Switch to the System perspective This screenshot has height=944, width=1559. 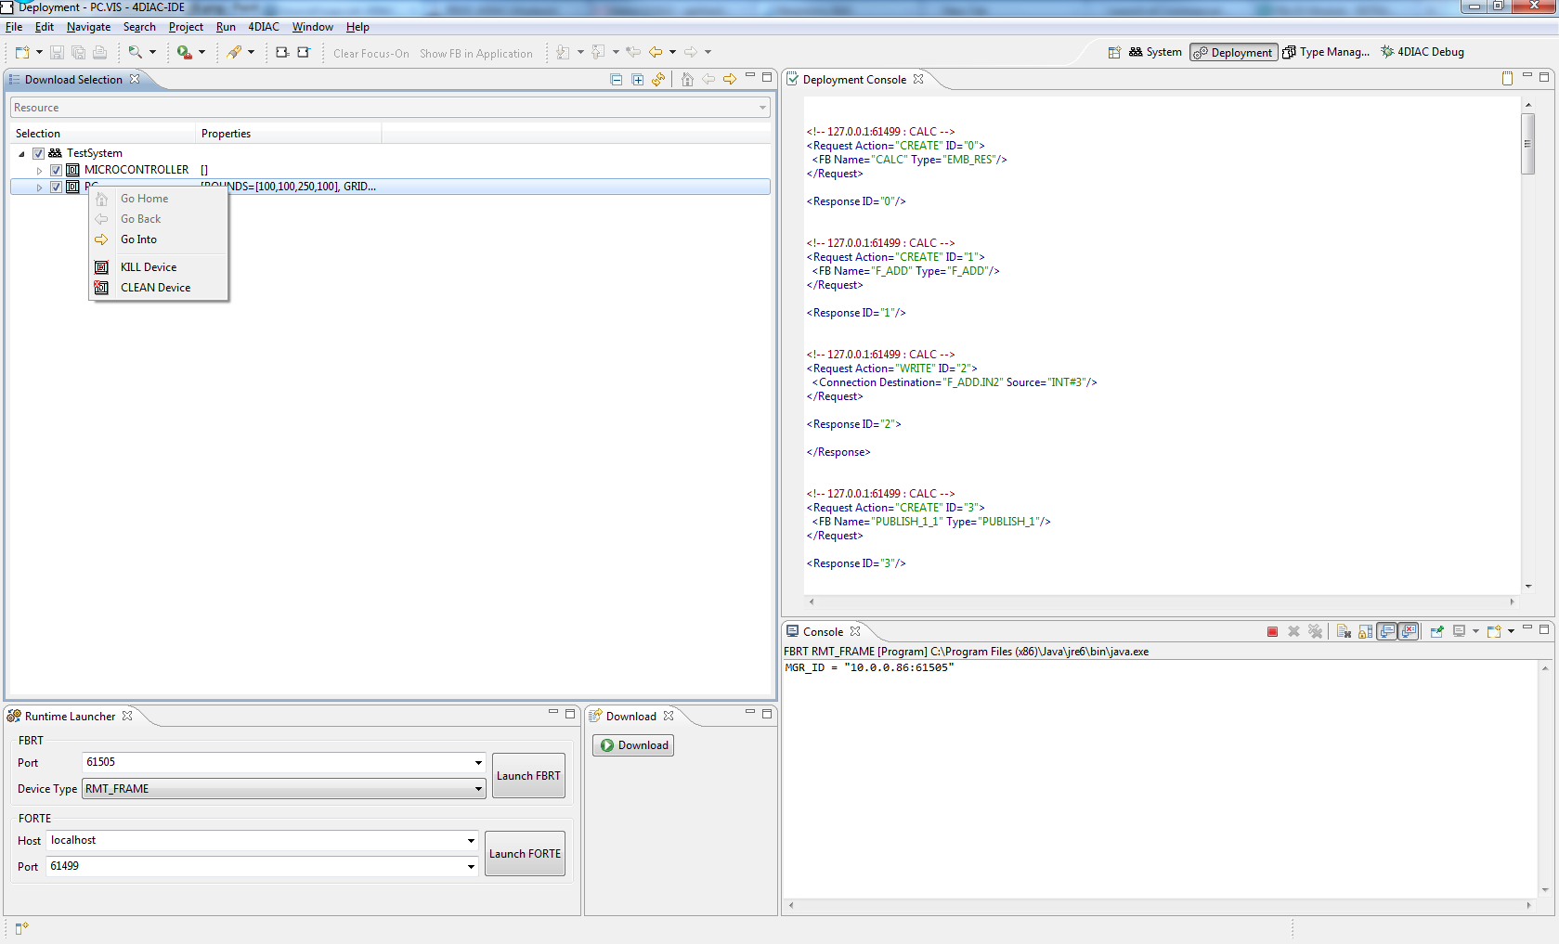(x=1155, y=52)
